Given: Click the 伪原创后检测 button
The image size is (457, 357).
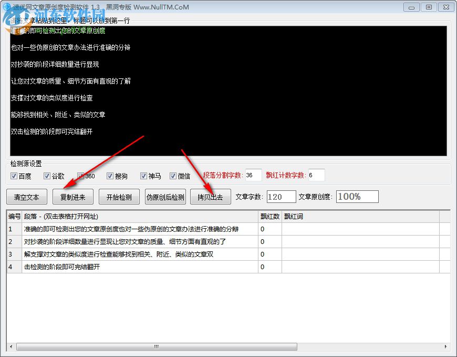Looking at the screenshot, I should (165, 197).
